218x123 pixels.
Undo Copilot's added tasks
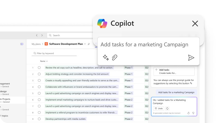click(x=159, y=109)
